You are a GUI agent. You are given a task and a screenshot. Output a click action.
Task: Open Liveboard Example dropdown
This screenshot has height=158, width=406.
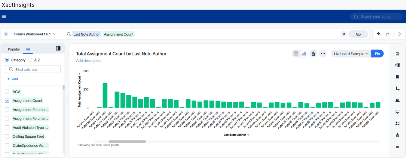coord(351,54)
